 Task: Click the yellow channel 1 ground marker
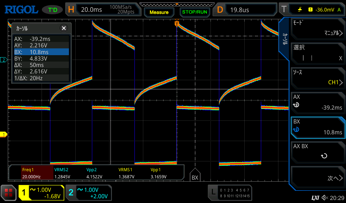pos(4,135)
